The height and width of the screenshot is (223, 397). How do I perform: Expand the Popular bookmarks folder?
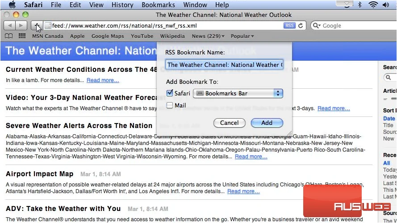(242, 36)
